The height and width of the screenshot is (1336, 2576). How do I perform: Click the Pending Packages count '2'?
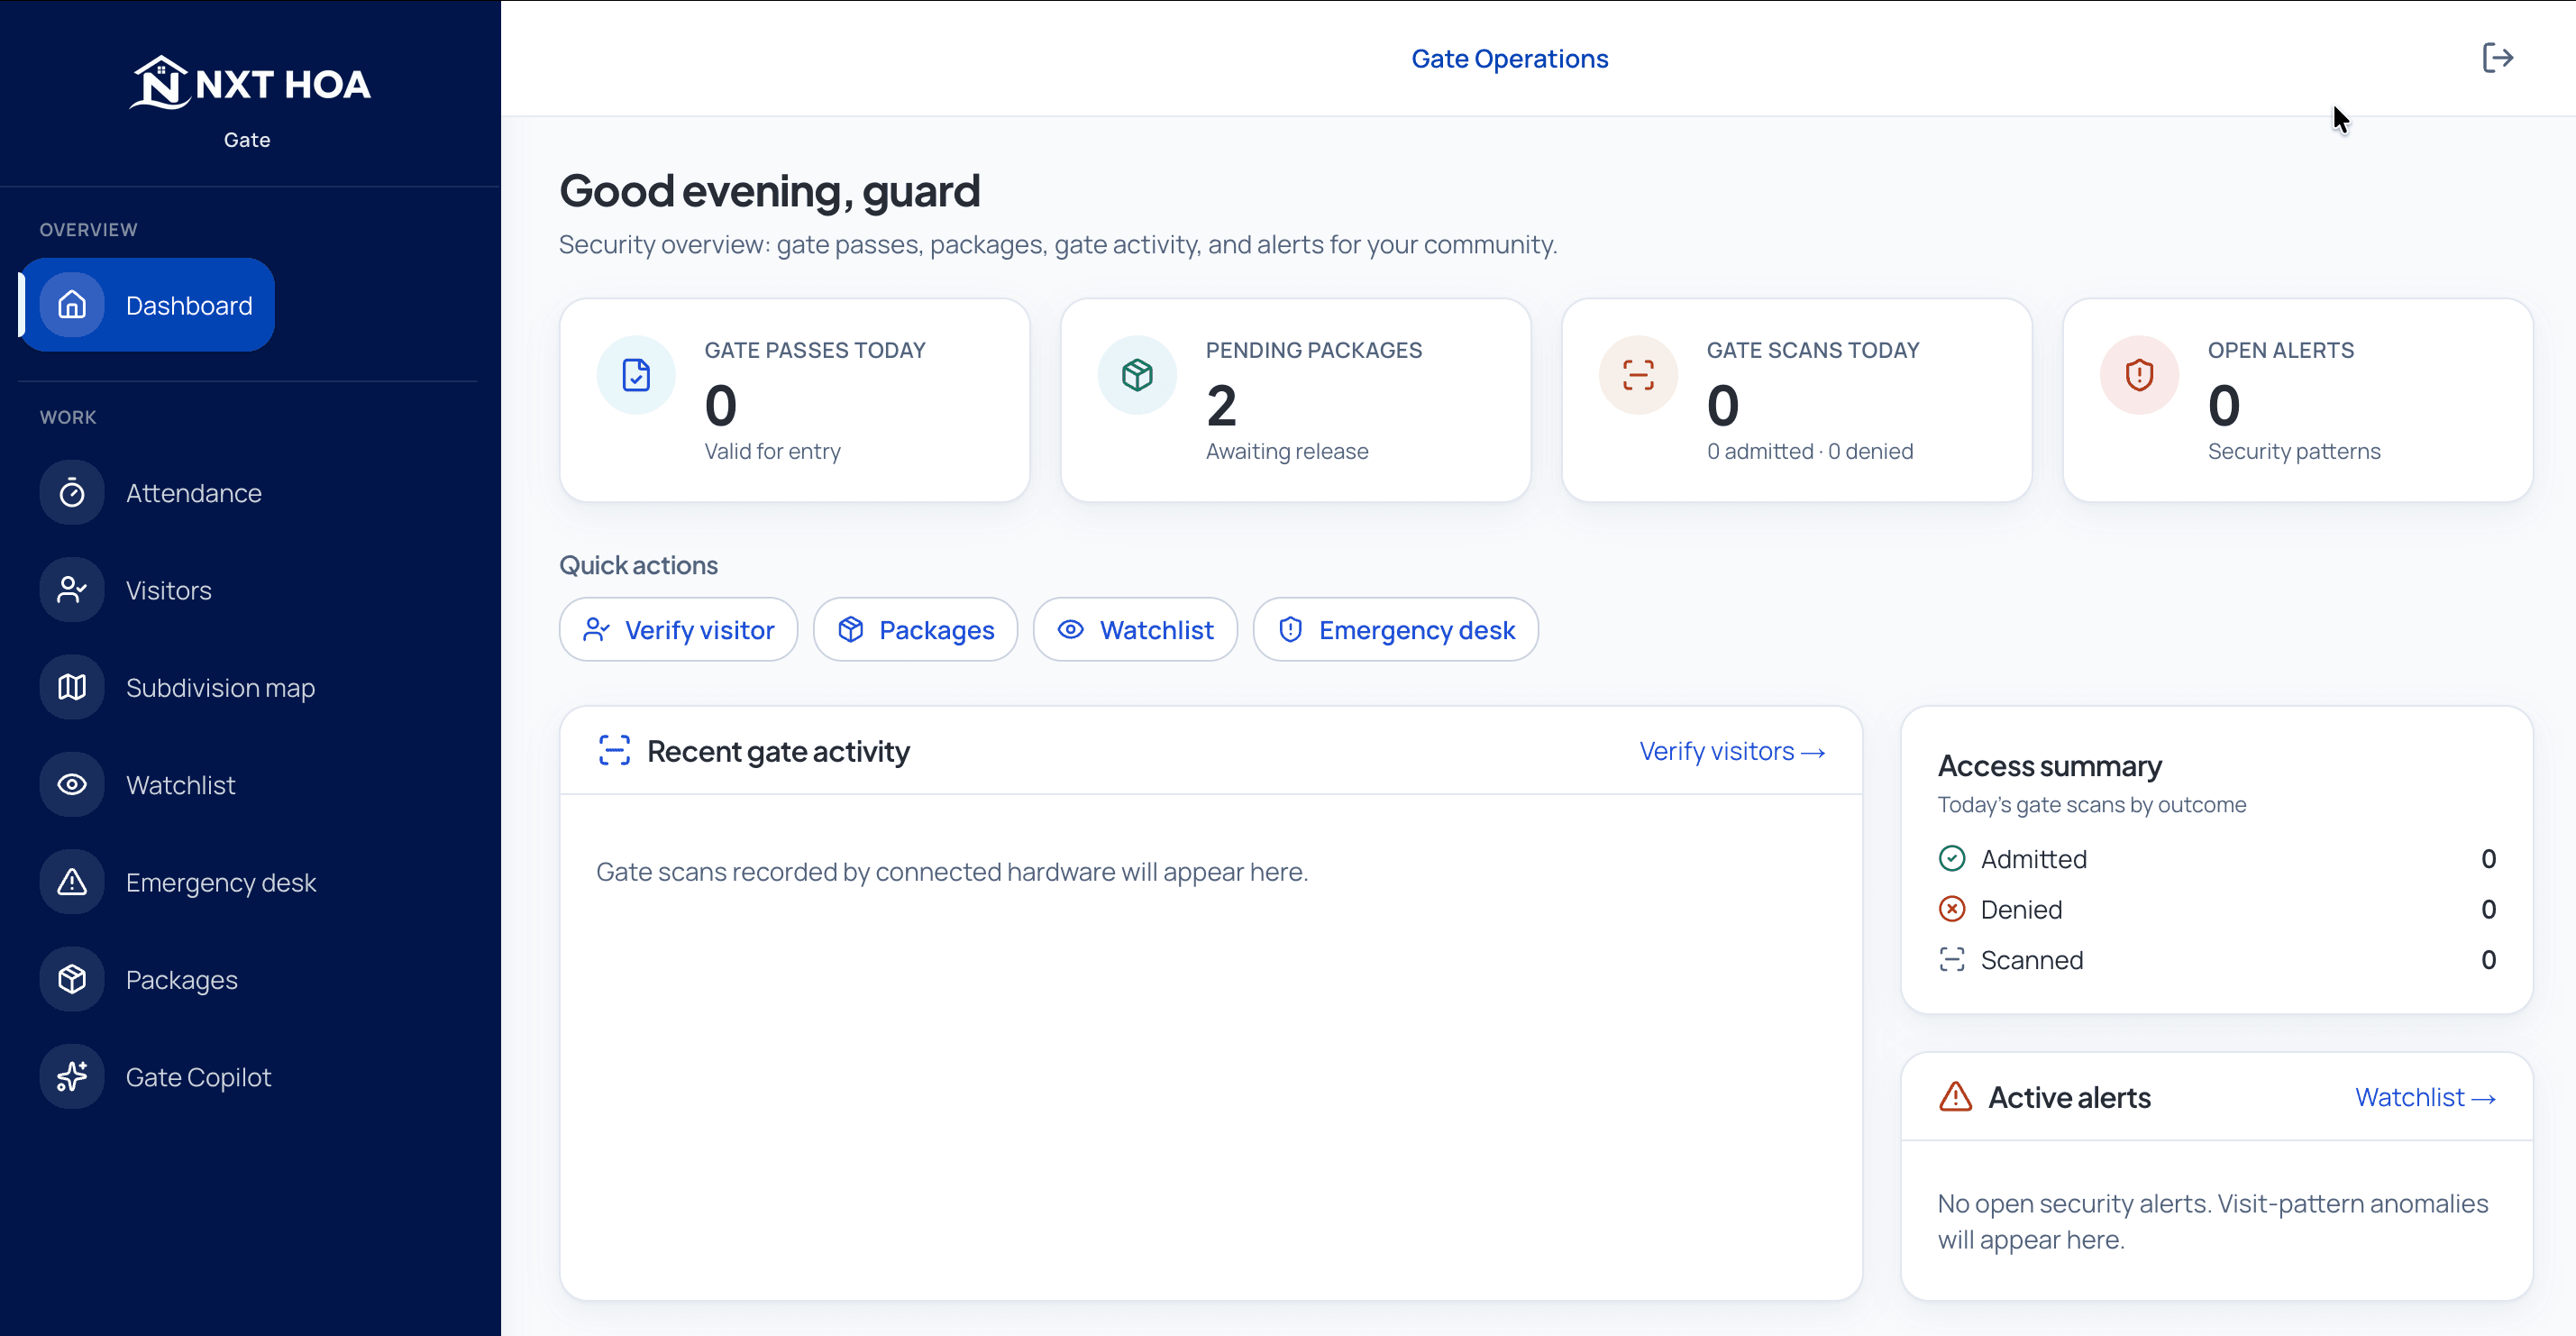point(1221,405)
